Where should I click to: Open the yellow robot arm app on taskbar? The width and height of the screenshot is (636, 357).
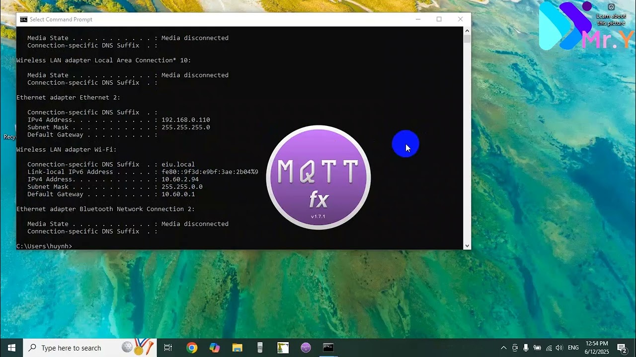click(x=283, y=348)
